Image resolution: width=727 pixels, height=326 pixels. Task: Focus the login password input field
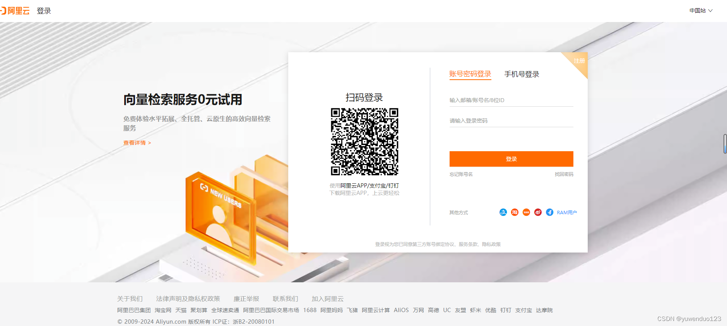(511, 121)
